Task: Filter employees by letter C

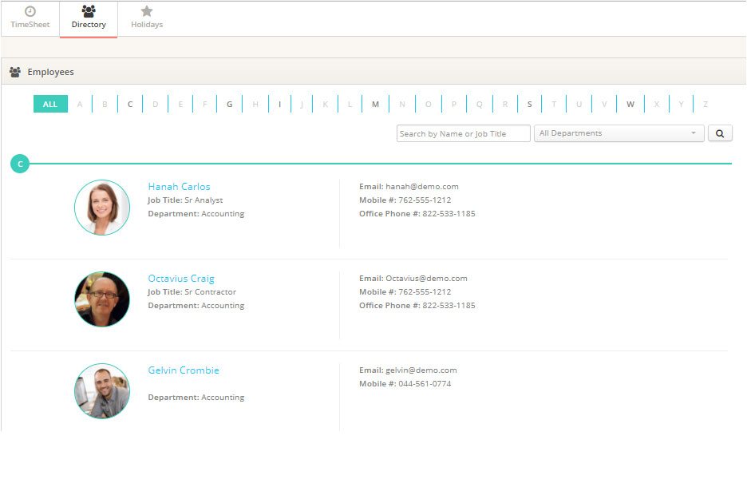Action: pyautogui.click(x=130, y=104)
